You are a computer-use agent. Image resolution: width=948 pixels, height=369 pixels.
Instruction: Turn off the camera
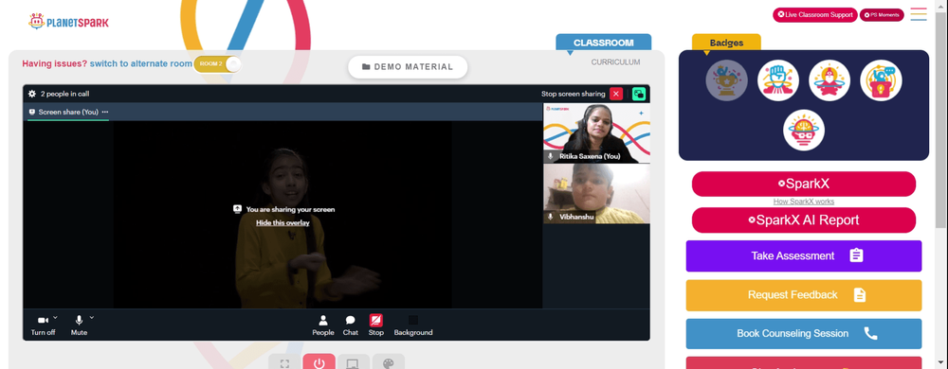tap(43, 325)
